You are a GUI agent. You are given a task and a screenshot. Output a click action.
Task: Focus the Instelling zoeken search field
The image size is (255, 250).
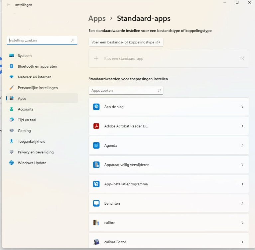click(42, 40)
